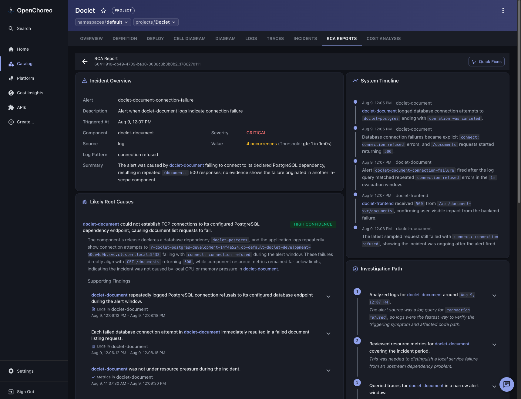The image size is (521, 399).
Task: Open doclet-document link in 12:05 PM timeline entry
Action: [x=379, y=111]
